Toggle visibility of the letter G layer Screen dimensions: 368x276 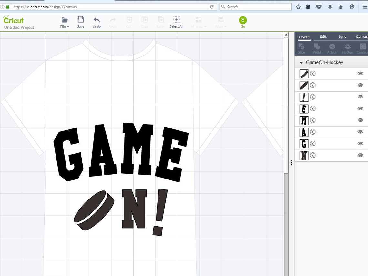click(x=360, y=144)
